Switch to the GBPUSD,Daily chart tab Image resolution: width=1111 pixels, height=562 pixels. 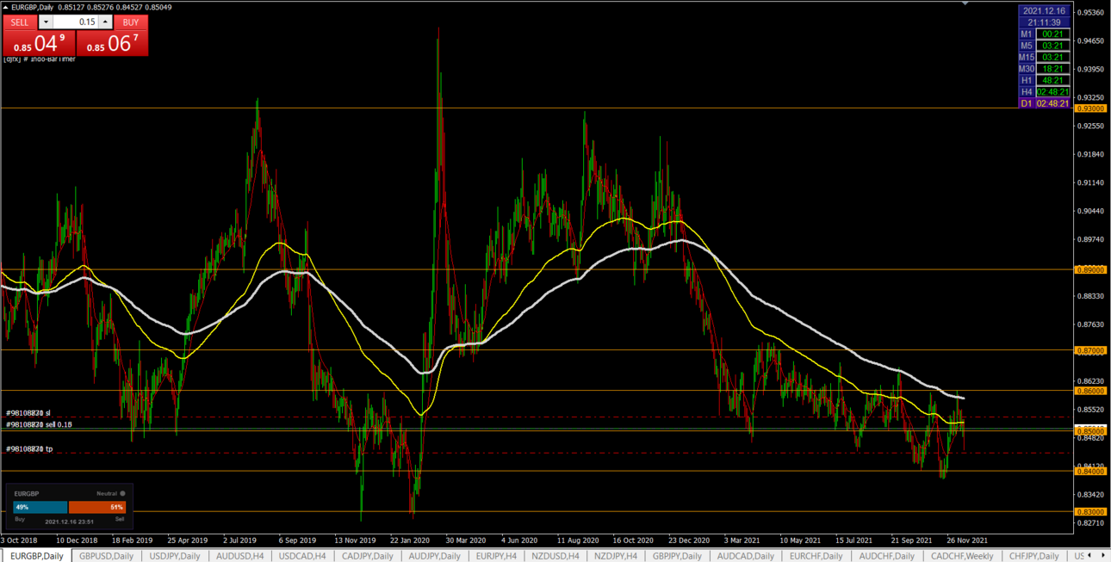106,556
